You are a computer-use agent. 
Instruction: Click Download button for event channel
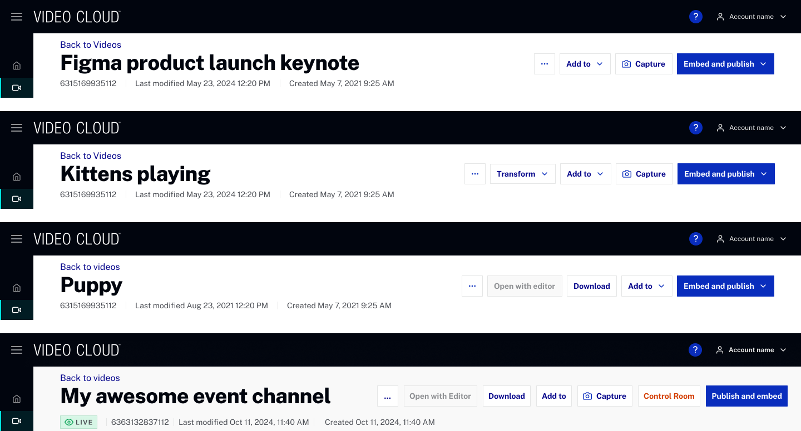507,396
